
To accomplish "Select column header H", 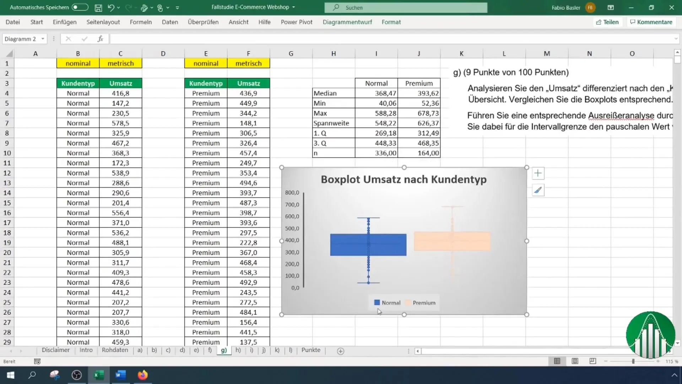I will coord(334,54).
